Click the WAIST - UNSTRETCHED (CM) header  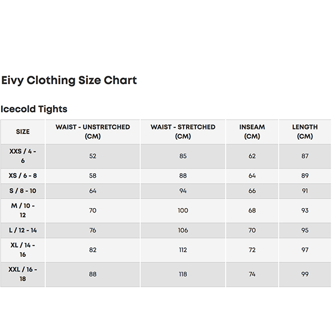(93, 132)
